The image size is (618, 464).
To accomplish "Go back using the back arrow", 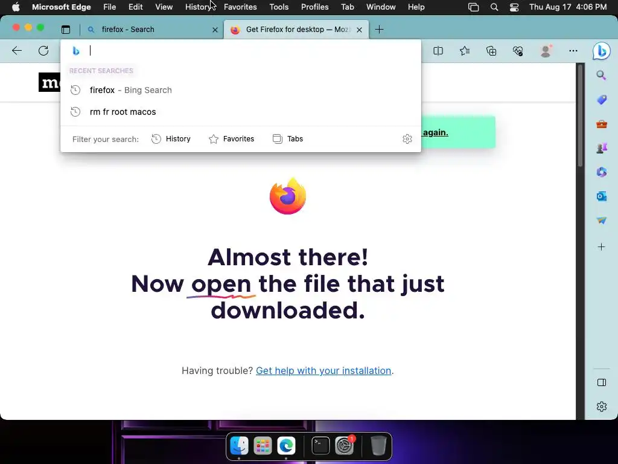I will click(17, 51).
